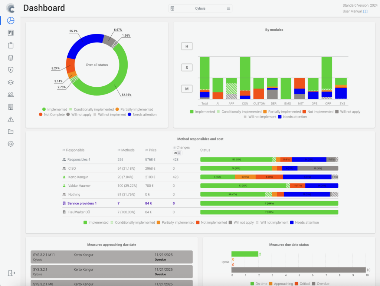The height and width of the screenshot is (286, 380).
Task: Open the people group icon in sidebar
Action: click(x=11, y=95)
